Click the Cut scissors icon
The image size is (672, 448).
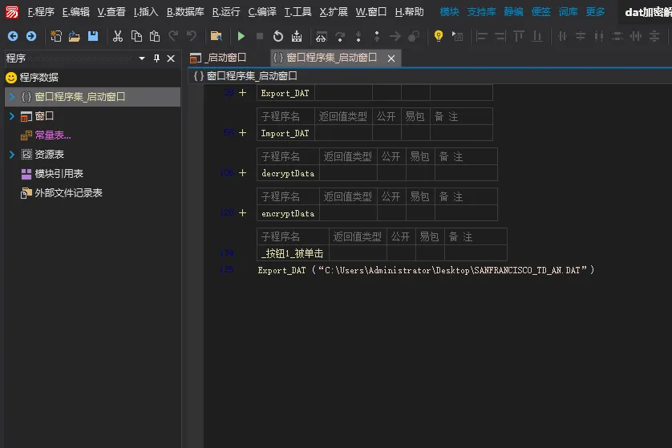118,36
